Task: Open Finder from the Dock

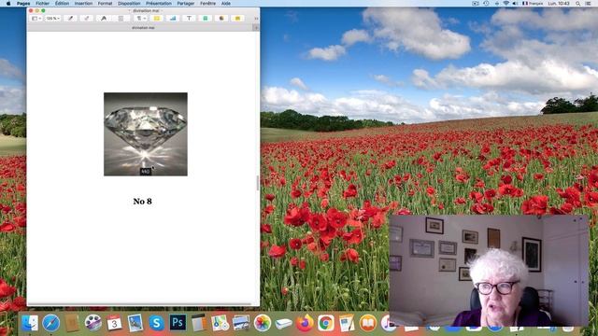Action: [29, 323]
